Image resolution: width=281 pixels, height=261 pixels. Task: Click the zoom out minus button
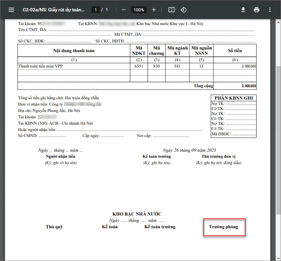pyautogui.click(x=124, y=10)
